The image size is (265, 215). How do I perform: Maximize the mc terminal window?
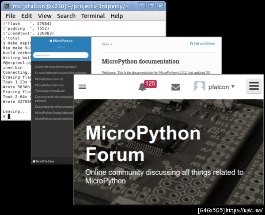(x=151, y=6)
